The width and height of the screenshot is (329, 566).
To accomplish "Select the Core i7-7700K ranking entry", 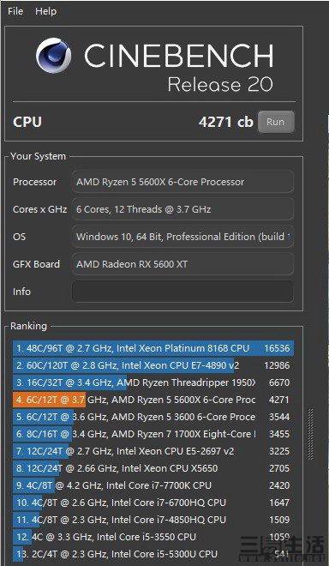I will 153,485.
